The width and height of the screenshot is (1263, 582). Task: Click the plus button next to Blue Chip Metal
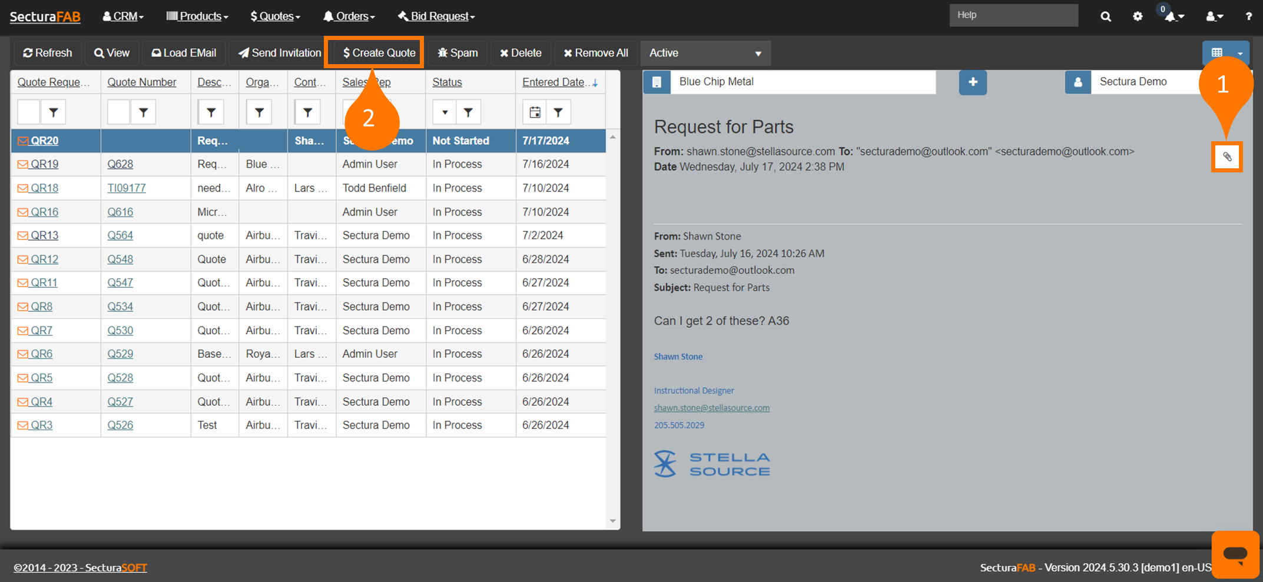click(973, 82)
